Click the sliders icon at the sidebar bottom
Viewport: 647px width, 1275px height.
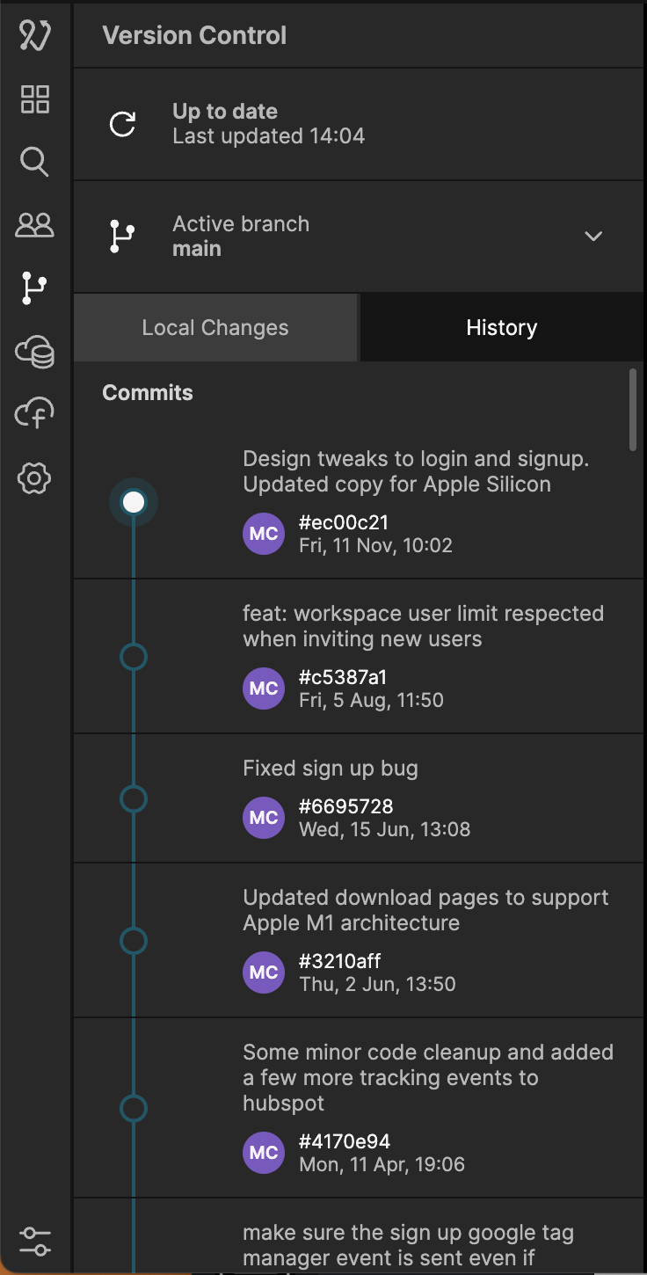[x=35, y=1241]
